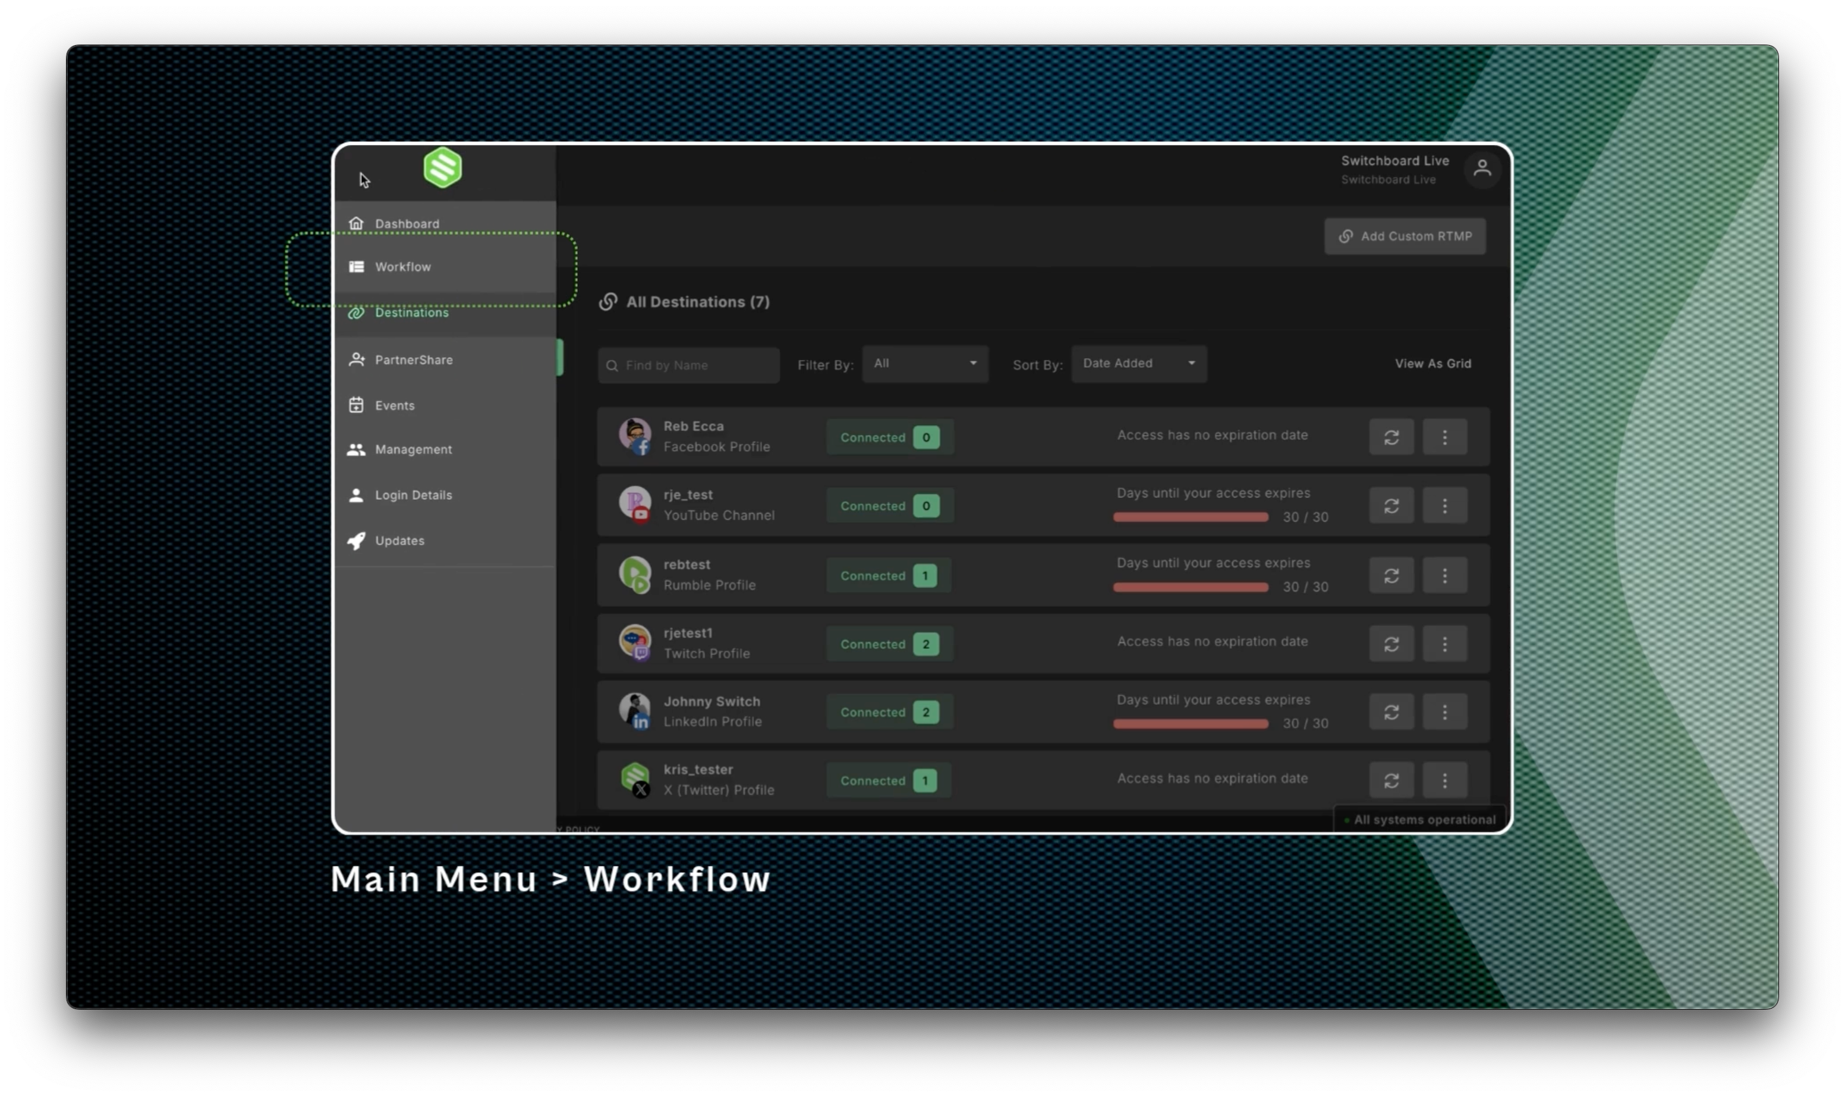Click Johnny Switch access expiry progress bar

coord(1190,724)
